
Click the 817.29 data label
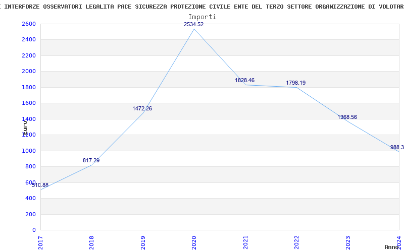pyautogui.click(x=91, y=160)
